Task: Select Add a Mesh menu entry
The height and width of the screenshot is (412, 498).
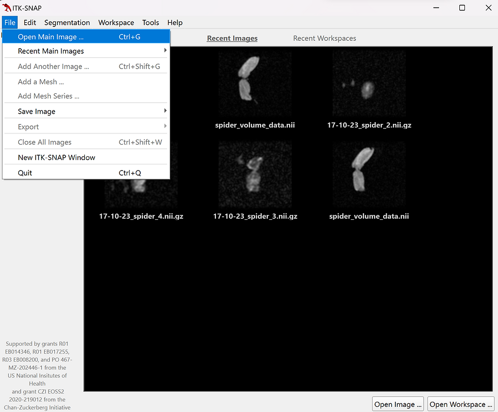Action: pos(86,82)
